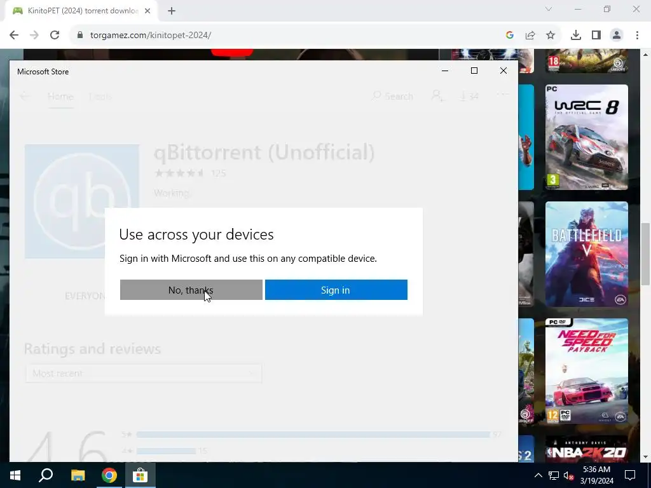Viewport: 651px width, 488px height.
Task: Switch to Chrome from taskbar
Action: click(x=109, y=475)
